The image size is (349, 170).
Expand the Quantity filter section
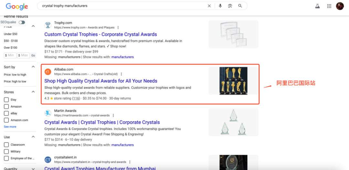[33, 169]
